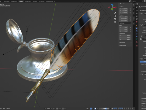The image size is (146, 110).
Task: Open the XYZ Euler rotation mode dropdown
Action: tap(125, 23)
